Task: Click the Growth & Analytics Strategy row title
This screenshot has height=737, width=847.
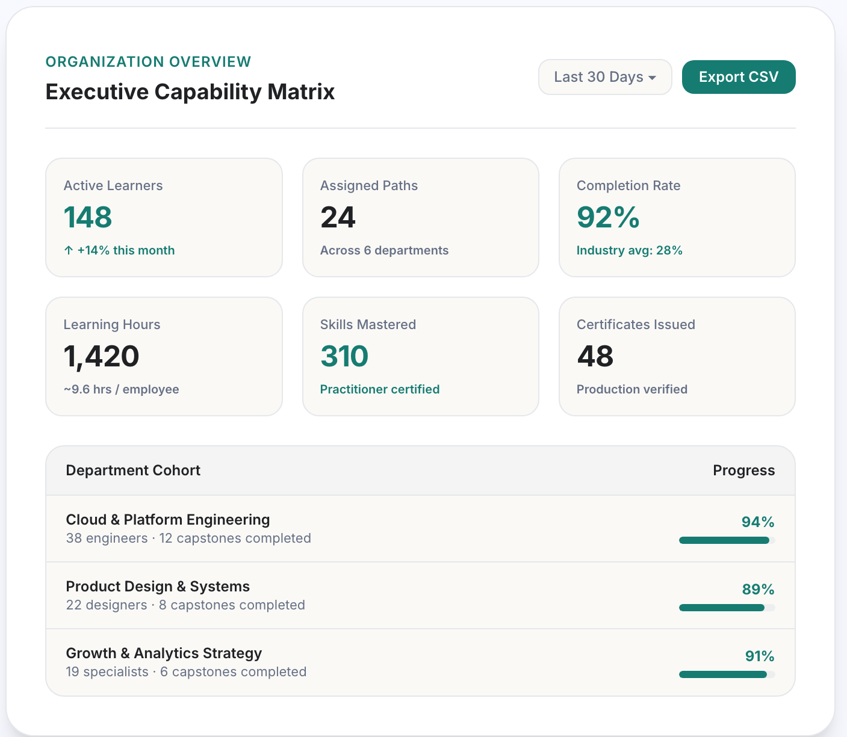Action: pos(164,653)
